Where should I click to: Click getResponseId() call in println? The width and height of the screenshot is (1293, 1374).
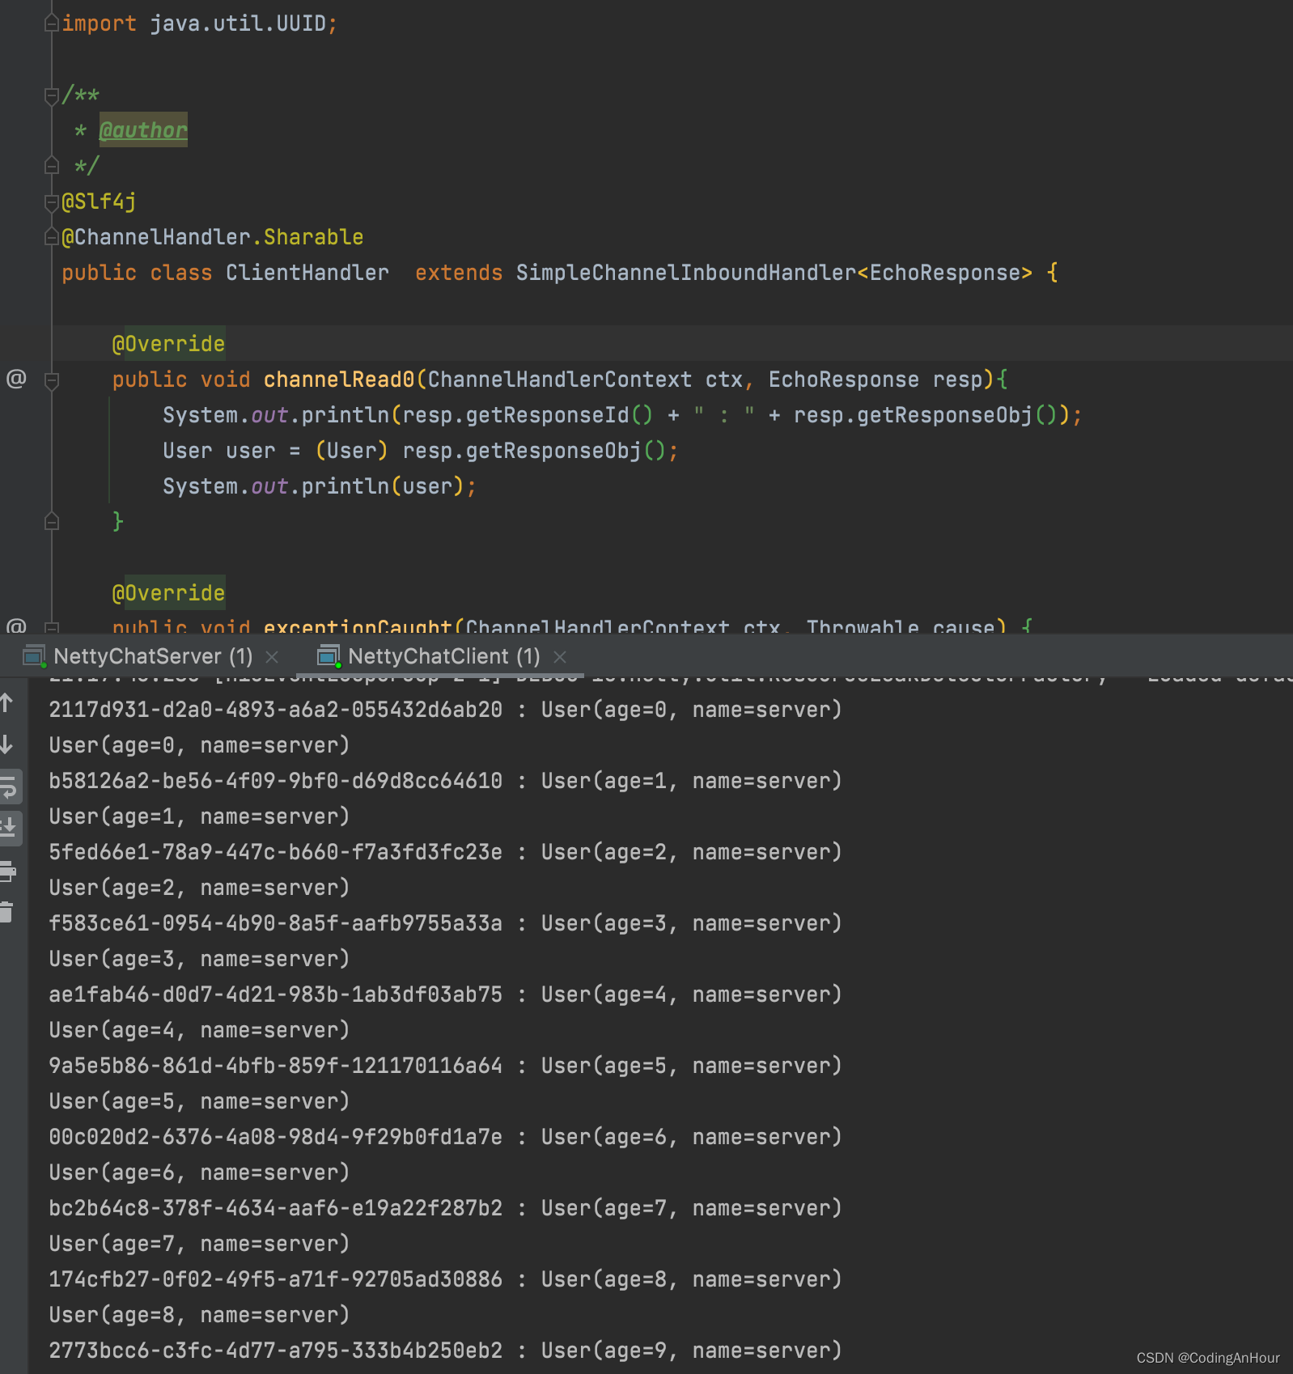tap(559, 415)
